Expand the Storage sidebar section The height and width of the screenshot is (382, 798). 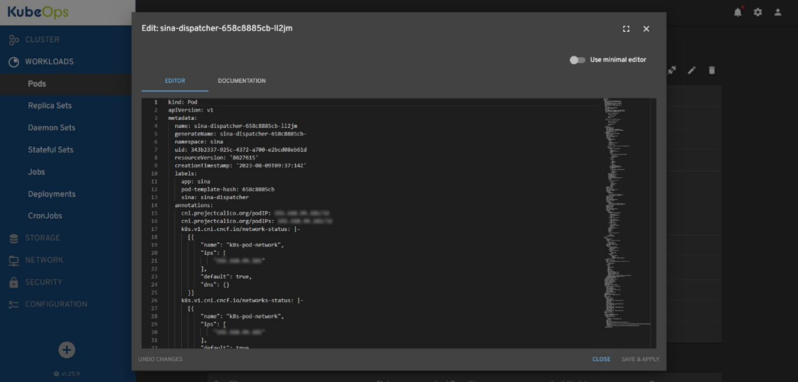(42, 238)
